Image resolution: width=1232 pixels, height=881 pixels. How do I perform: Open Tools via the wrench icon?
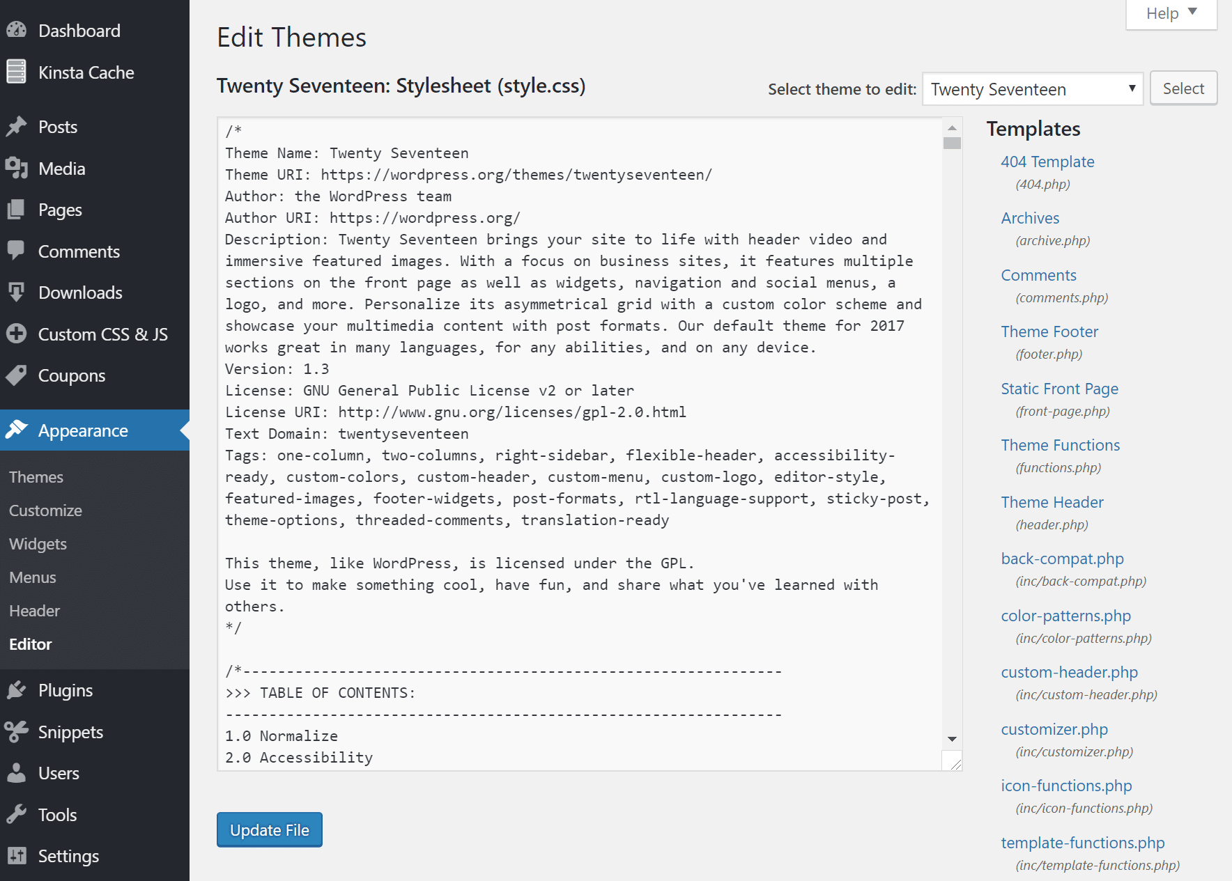coord(17,814)
